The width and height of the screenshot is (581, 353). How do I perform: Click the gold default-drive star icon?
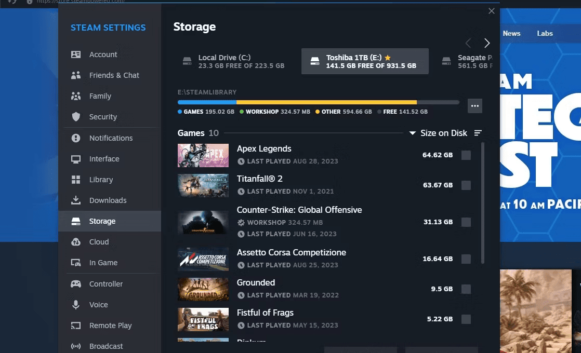pos(388,57)
